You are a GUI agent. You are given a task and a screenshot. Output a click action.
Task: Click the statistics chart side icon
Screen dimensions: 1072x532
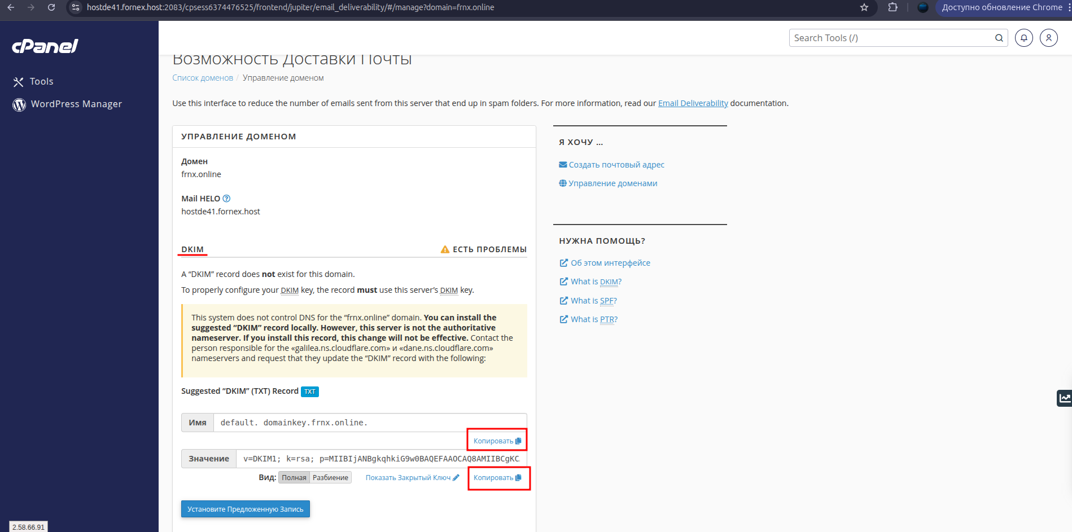point(1064,398)
